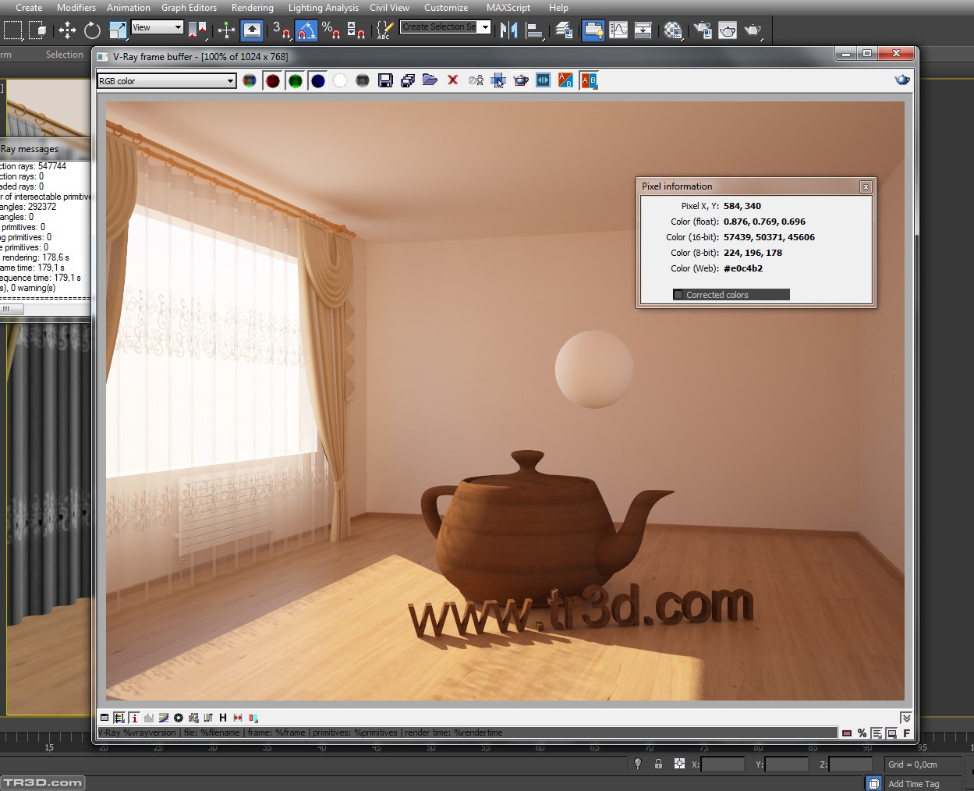The image size is (974, 791).
Task: Click the Track mouse while rendering icon
Action: coord(498,80)
